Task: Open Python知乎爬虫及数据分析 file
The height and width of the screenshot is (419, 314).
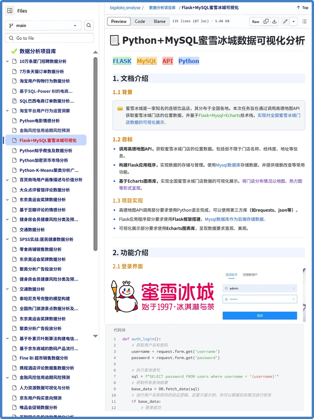Action: pyautogui.click(x=46, y=151)
